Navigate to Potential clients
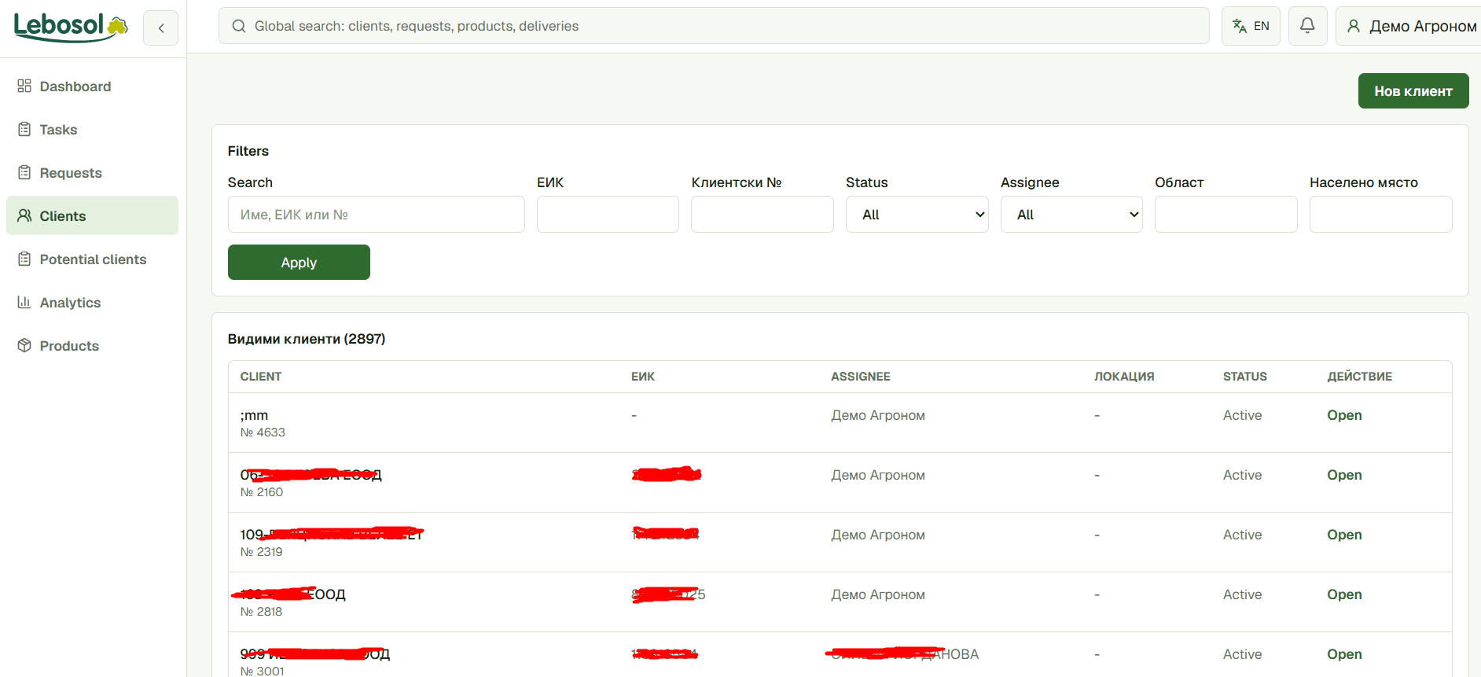Viewport: 1481px width, 677px height. click(x=92, y=259)
